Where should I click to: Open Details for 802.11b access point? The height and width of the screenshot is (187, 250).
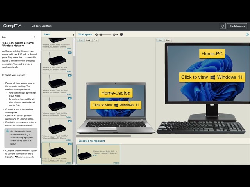69,117
